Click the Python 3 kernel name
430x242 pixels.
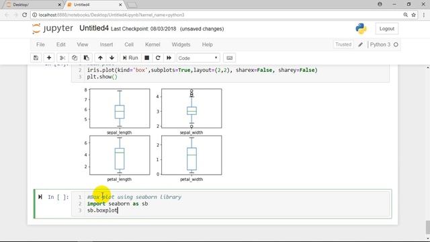coord(380,44)
